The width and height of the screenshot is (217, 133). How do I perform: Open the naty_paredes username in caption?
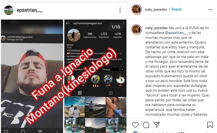point(157,28)
